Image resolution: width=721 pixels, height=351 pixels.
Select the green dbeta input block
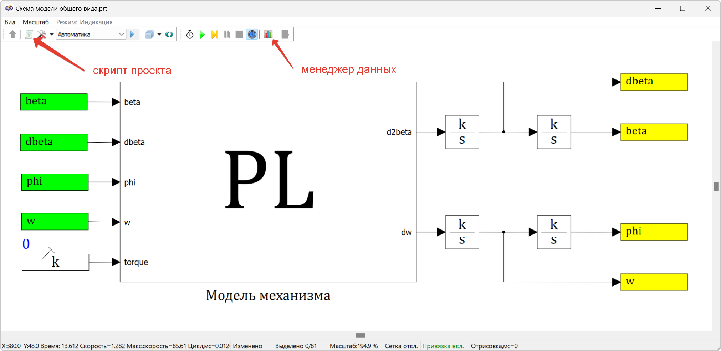pyautogui.click(x=54, y=143)
